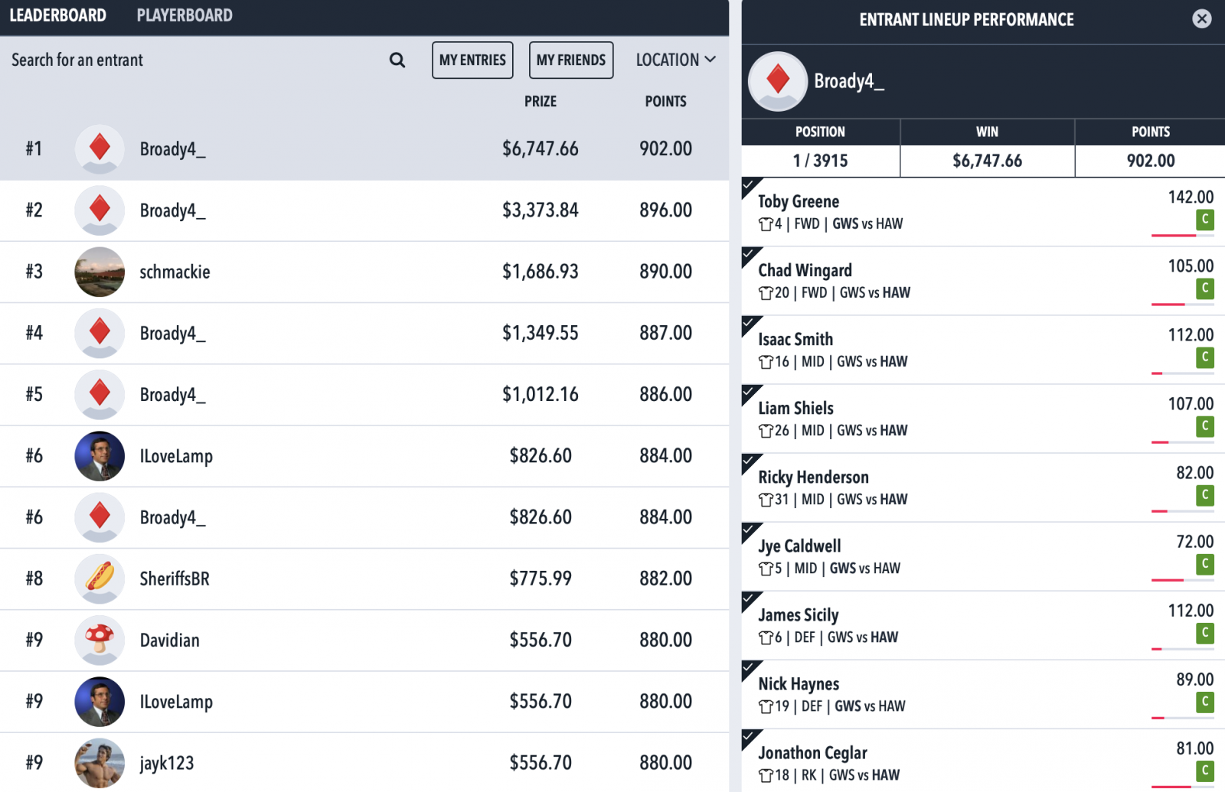This screenshot has height=792, width=1225.
Task: Toggle the checkmark corner on Jonathon Ceglar
Action: tap(750, 736)
